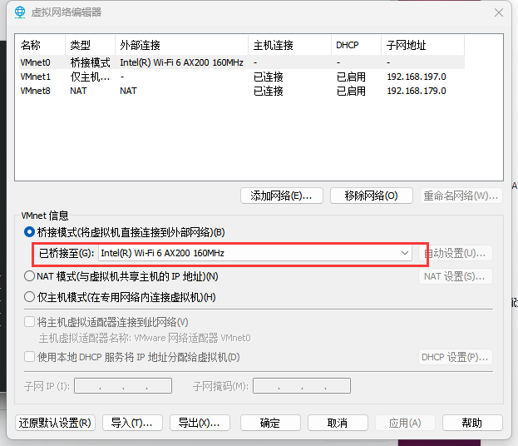The image size is (518, 446).
Task: Open the 已桥接至 adapter dropdown
Action: (255, 253)
